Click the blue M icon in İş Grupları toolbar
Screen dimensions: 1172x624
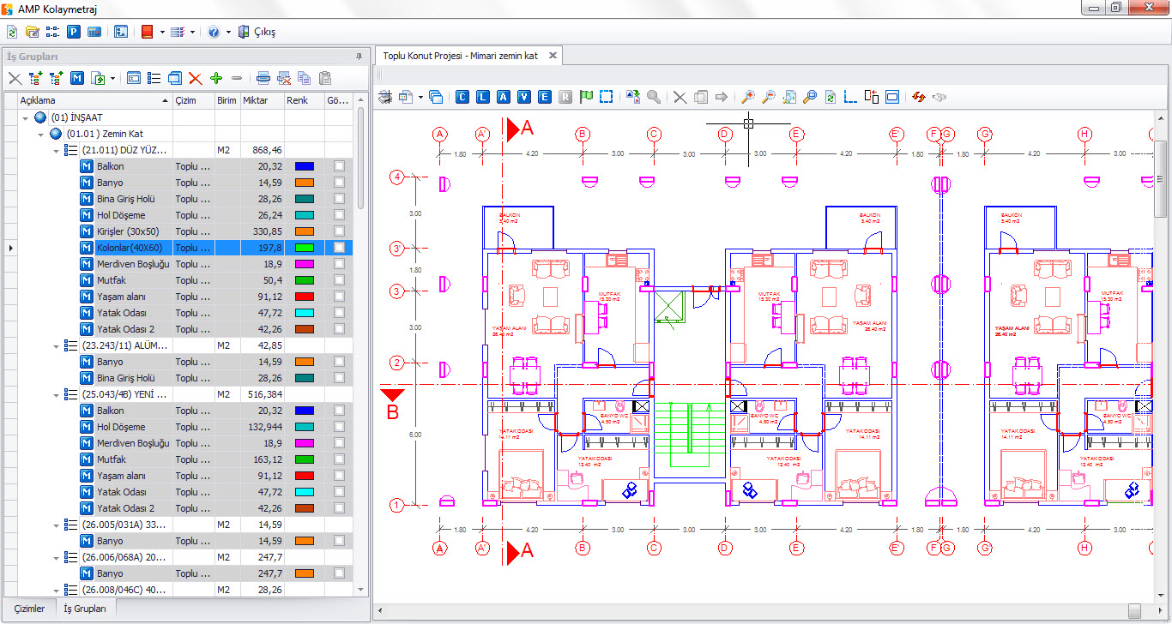[77, 78]
